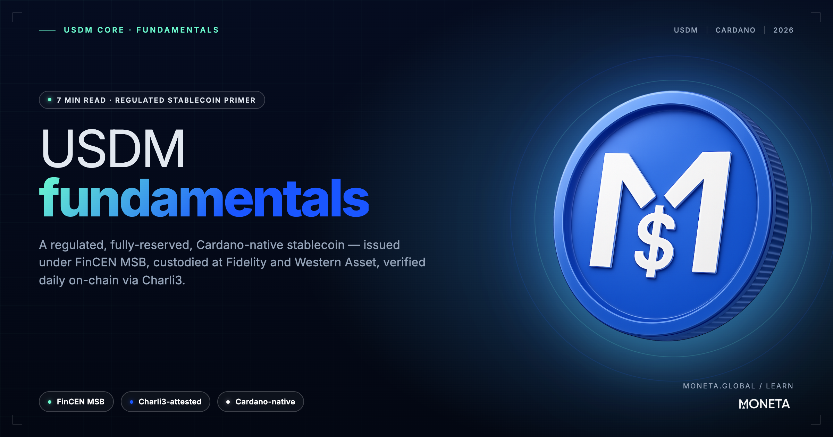
Task: Click the stablecoin description paragraph
Action: pos(232,262)
